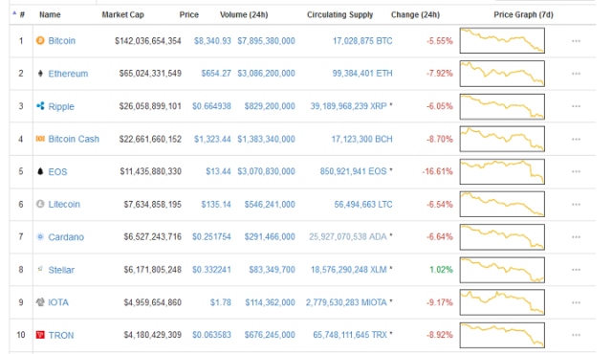The width and height of the screenshot is (612, 354).
Task: Open the more options ellipsis for IOTA
Action: tap(576, 302)
